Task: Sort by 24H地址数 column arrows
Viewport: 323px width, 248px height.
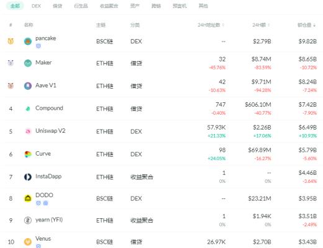Action: point(223,25)
